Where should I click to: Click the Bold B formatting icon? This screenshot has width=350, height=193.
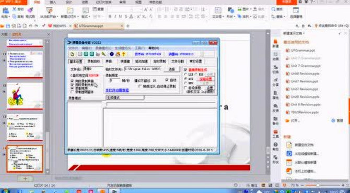(x=110, y=17)
